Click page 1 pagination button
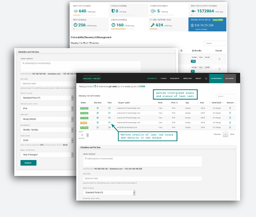This screenshot has width=256, height=217. click(225, 134)
